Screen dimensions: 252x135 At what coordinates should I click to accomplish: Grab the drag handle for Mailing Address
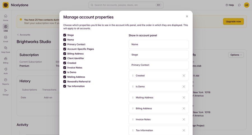pos(133,98)
